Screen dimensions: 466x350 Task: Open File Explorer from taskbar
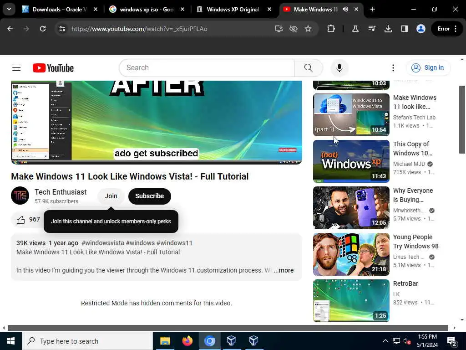tap(165, 341)
